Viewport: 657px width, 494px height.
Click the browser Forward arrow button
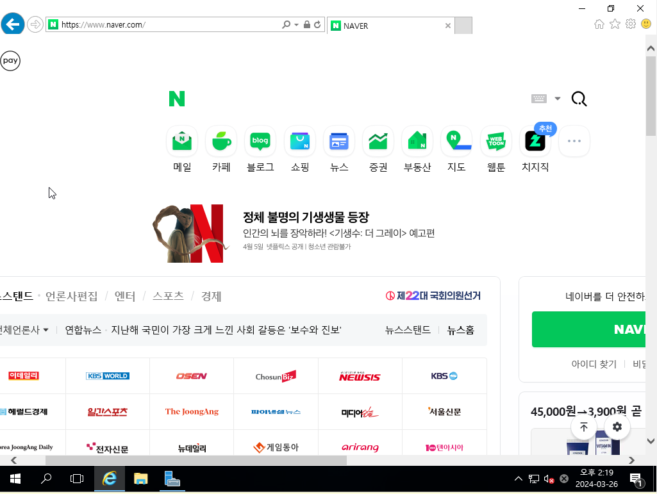coord(35,24)
